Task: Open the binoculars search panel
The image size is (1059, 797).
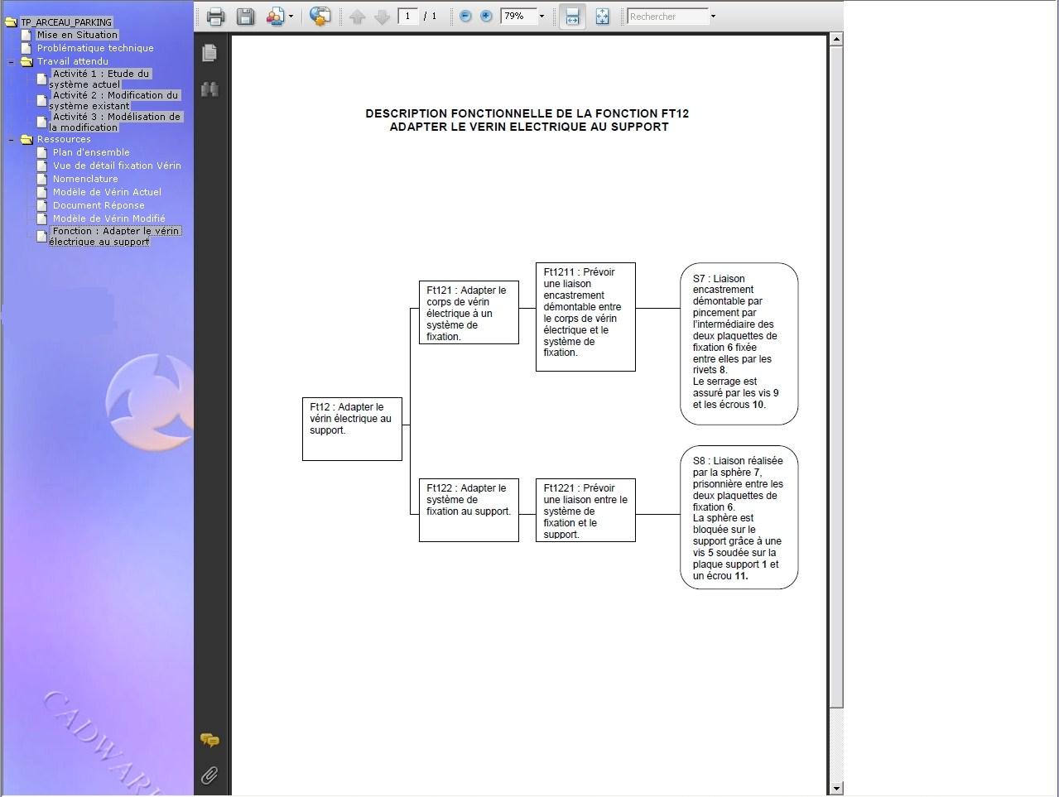Action: [x=209, y=89]
